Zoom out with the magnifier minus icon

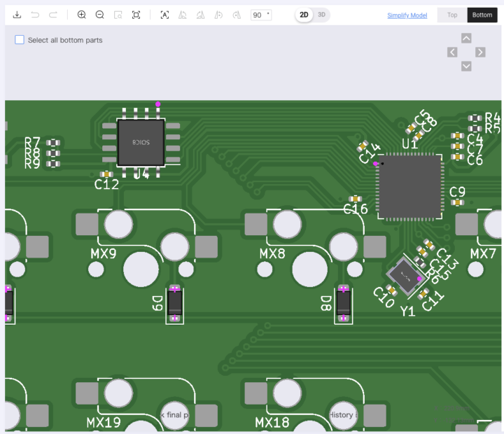click(x=100, y=15)
